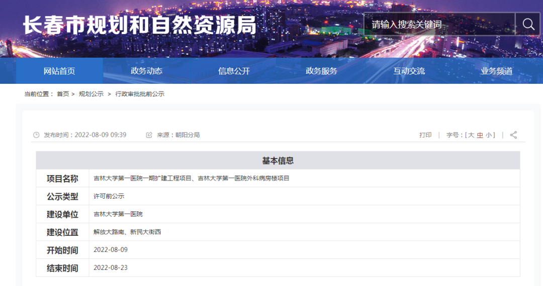Open the 政务服务 nav tab

(x=321, y=71)
